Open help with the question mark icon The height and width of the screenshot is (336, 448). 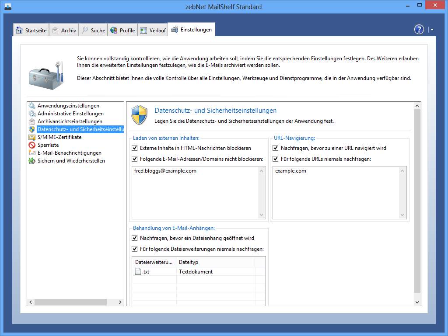click(x=419, y=29)
